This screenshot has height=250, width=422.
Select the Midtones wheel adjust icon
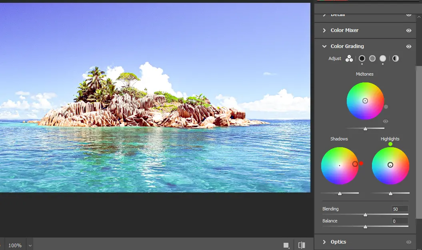372,58
